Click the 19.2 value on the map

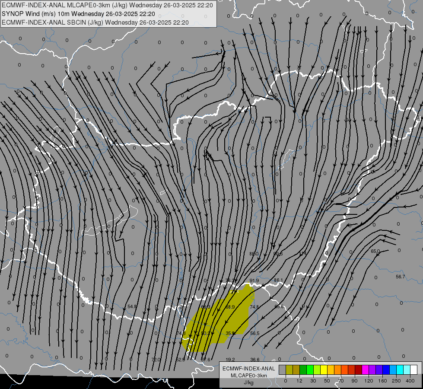click(x=230, y=360)
